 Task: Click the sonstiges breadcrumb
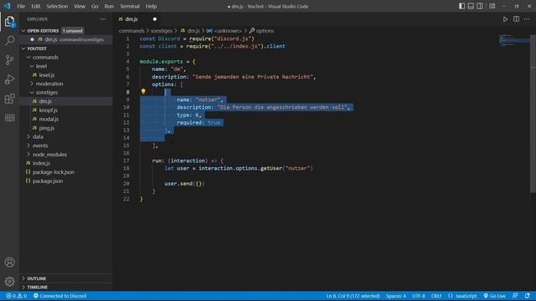[x=162, y=31]
